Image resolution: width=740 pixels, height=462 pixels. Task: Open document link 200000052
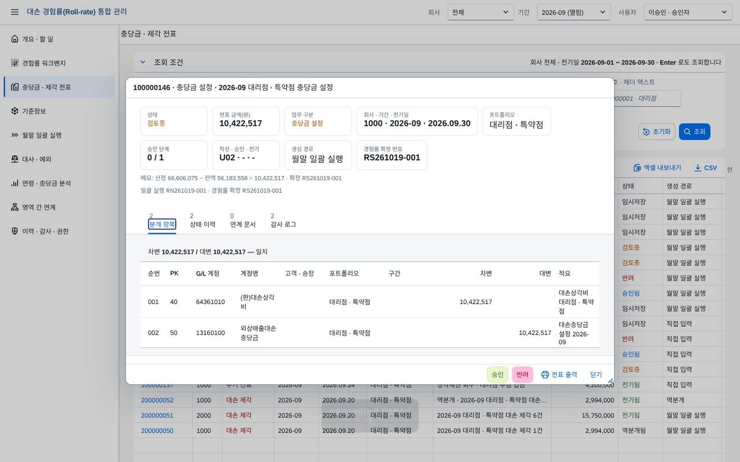(x=157, y=400)
